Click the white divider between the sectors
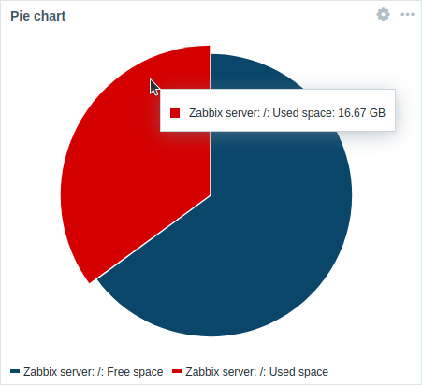 (154, 237)
